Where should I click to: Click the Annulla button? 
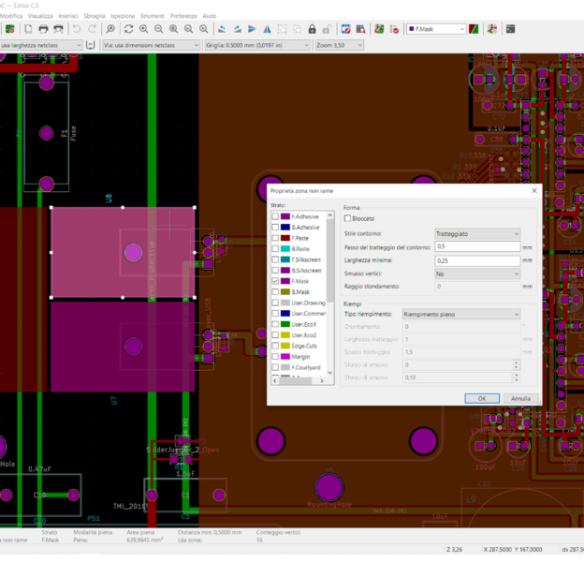[x=520, y=398]
